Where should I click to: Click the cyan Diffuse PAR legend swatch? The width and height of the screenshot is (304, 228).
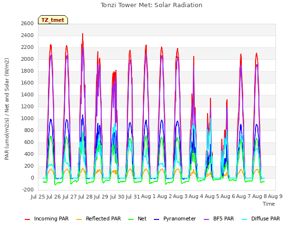pos(245,219)
